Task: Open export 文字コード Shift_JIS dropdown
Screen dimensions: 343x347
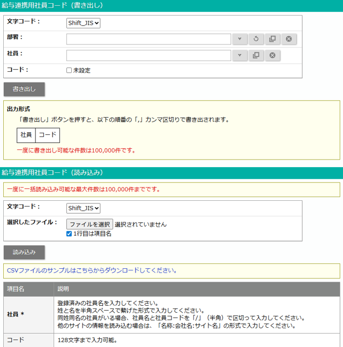Action: (x=84, y=23)
